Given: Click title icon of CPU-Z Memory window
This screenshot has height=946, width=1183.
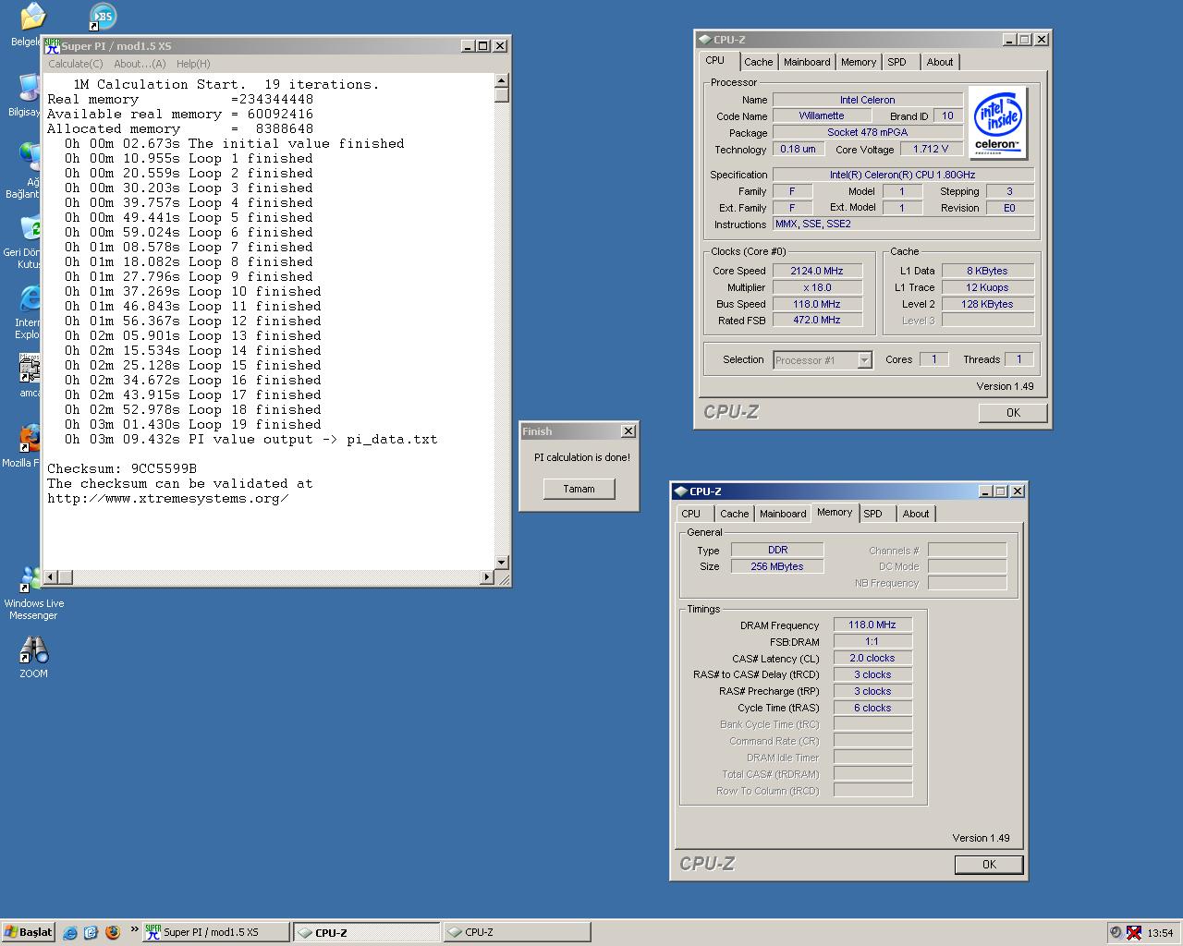Looking at the screenshot, I should 681,491.
